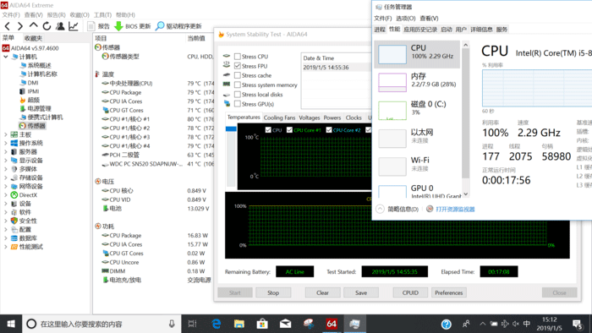Click the volume muted tray icon

tap(515, 324)
